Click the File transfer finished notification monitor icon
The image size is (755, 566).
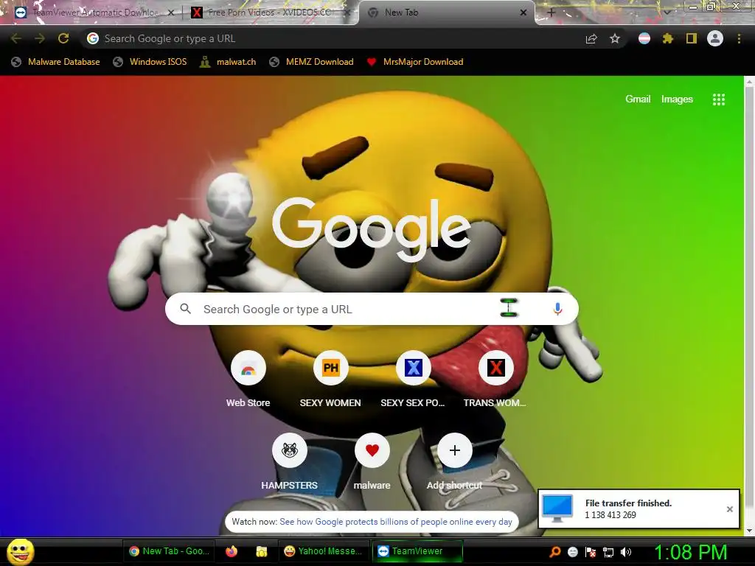557,509
